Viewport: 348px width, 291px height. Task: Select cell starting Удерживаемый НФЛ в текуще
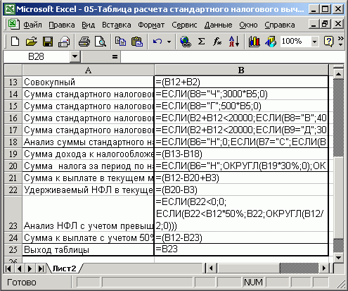click(x=88, y=190)
